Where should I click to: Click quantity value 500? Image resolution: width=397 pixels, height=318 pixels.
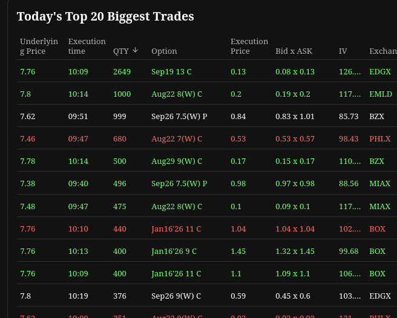pyautogui.click(x=119, y=161)
